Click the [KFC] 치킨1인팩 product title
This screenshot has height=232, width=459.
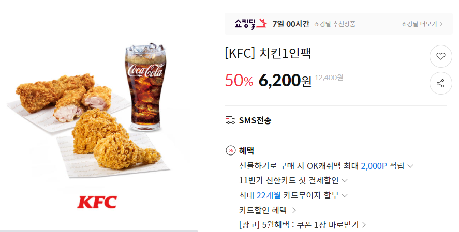[x=268, y=53]
